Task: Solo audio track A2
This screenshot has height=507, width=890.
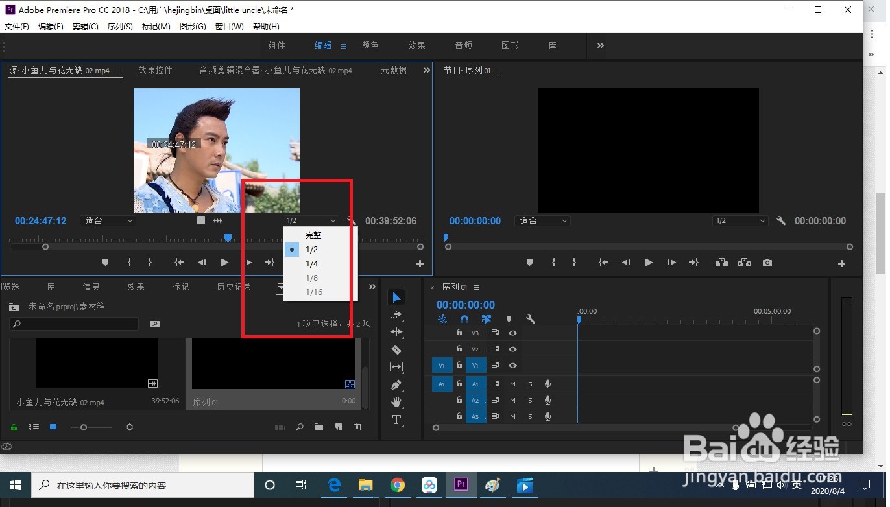Action: pyautogui.click(x=530, y=400)
